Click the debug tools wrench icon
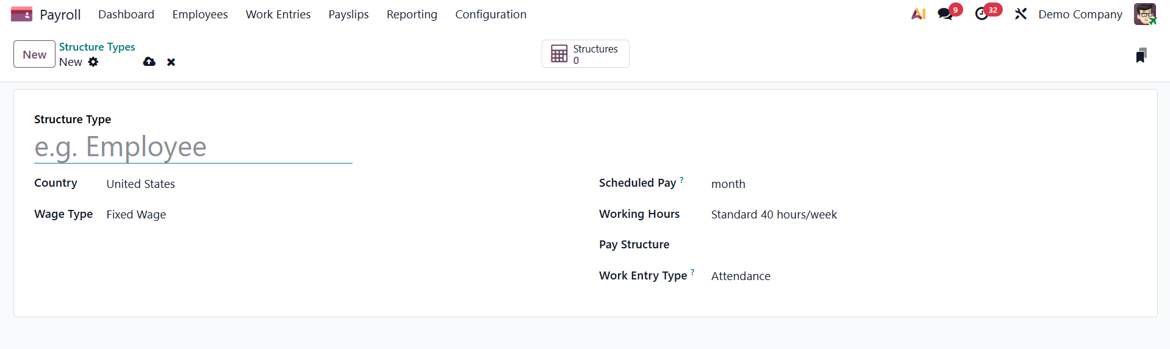The width and height of the screenshot is (1170, 349). [x=1021, y=14]
